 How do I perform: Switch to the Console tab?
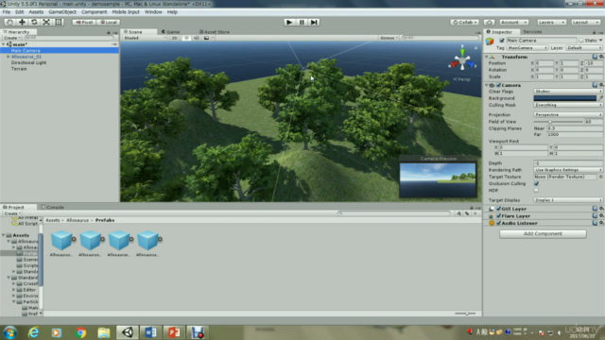click(x=53, y=208)
